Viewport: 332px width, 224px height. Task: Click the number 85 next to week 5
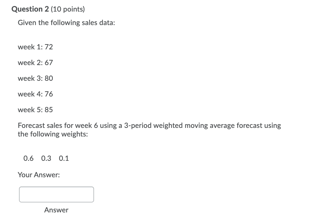pos(49,110)
